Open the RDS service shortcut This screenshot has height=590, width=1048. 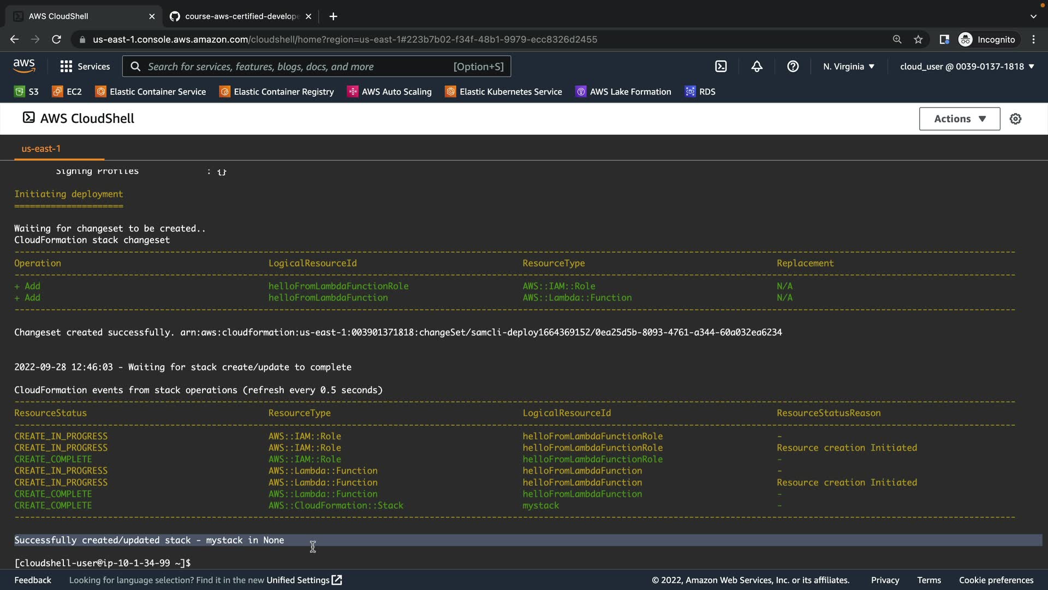pyautogui.click(x=700, y=92)
